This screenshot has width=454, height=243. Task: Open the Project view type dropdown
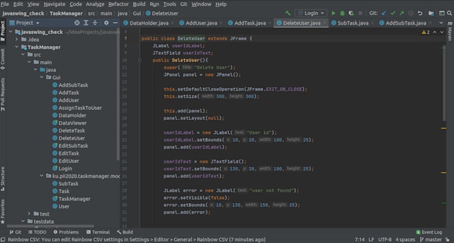tap(24, 23)
